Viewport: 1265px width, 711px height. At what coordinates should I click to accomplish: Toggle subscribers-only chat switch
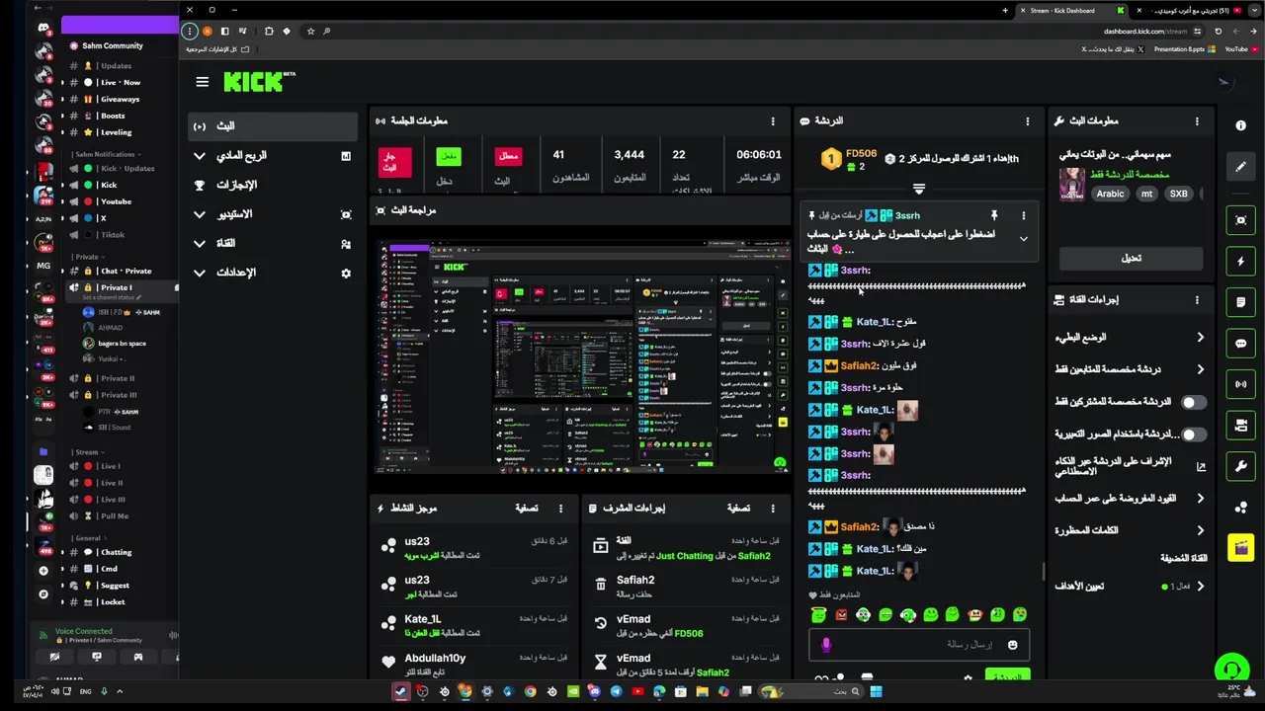pos(1194,402)
